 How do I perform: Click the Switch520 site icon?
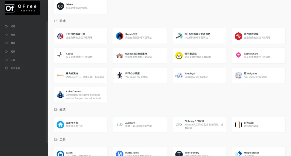click(x=120, y=36)
